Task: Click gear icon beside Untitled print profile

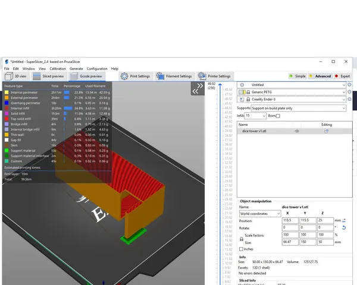Action: click(349, 85)
